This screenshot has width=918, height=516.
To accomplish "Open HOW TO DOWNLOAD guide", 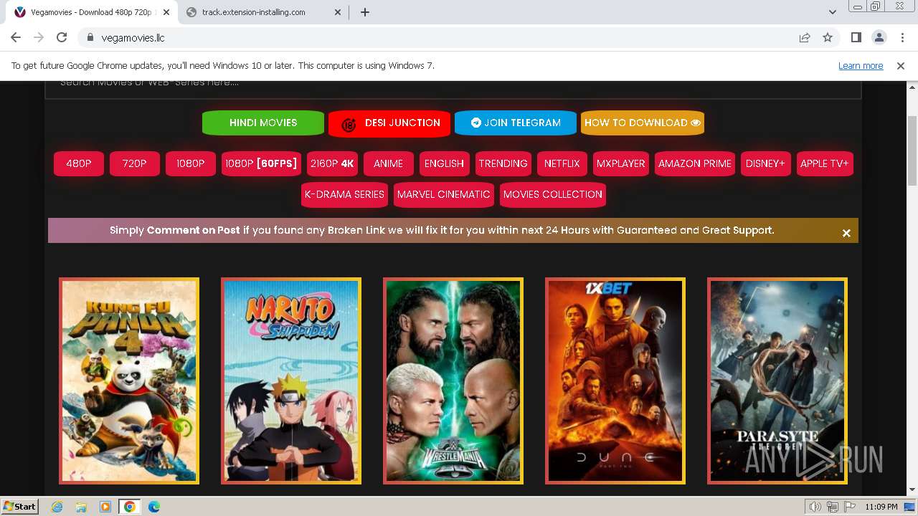I will (x=643, y=123).
